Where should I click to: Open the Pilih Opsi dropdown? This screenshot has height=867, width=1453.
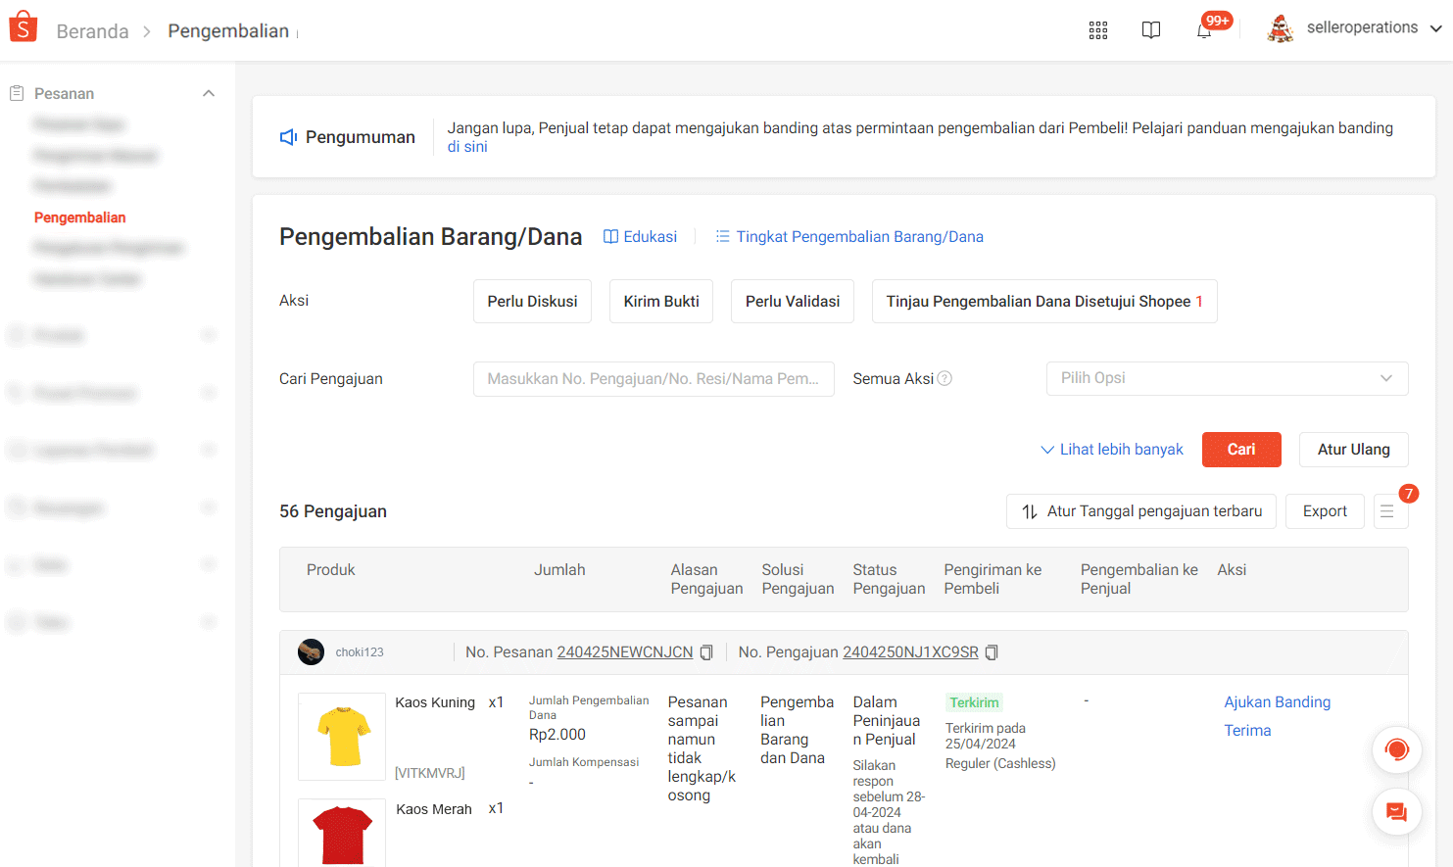(1227, 379)
